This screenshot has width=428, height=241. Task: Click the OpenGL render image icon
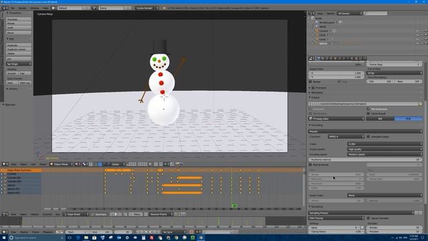click(177, 164)
